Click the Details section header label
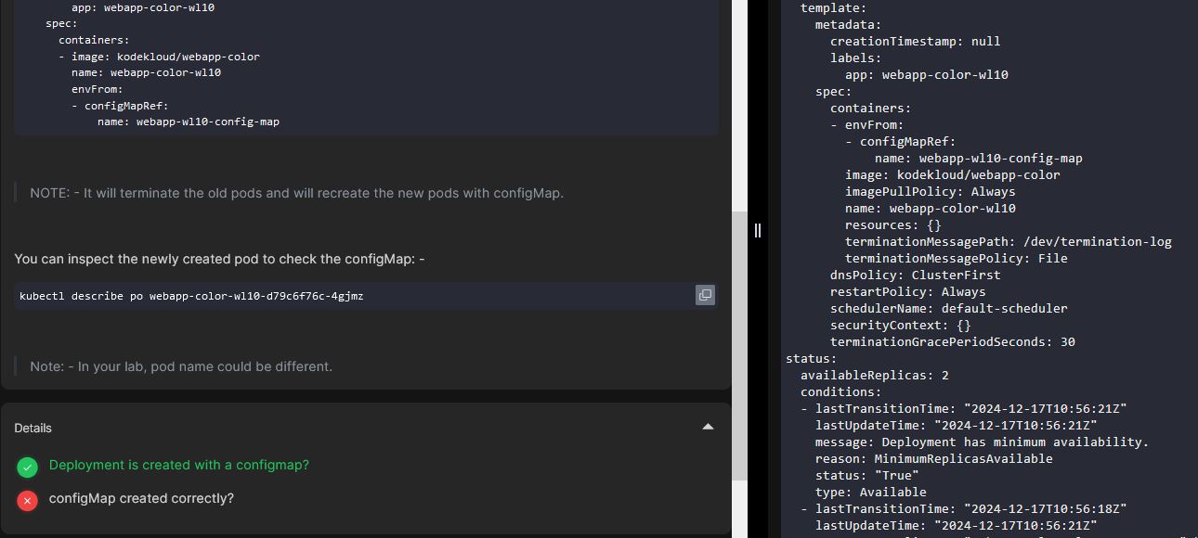Viewport: 1198px width, 538px height. [x=33, y=428]
